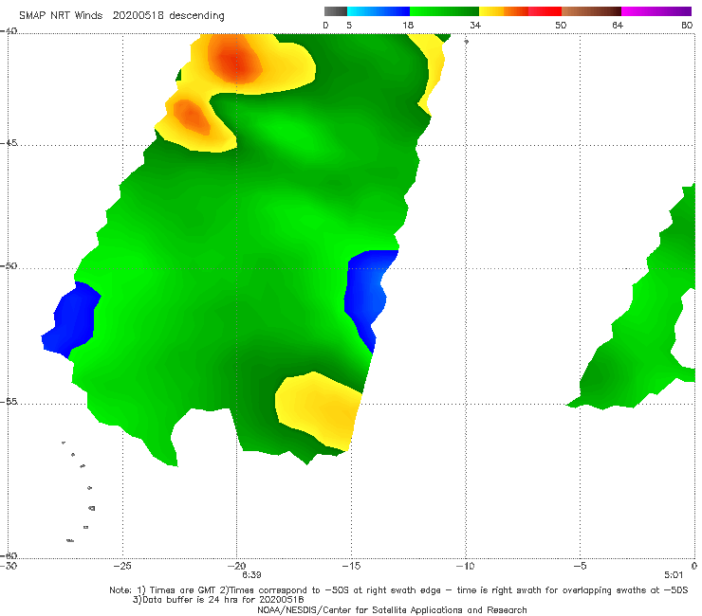Click the color bar label '34'
The width and height of the screenshot is (702, 616).
(475, 25)
